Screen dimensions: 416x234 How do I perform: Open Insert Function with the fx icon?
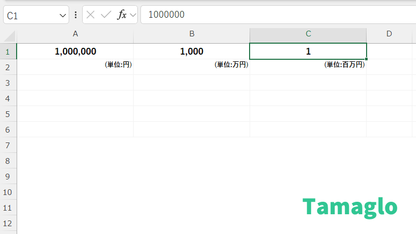(122, 15)
